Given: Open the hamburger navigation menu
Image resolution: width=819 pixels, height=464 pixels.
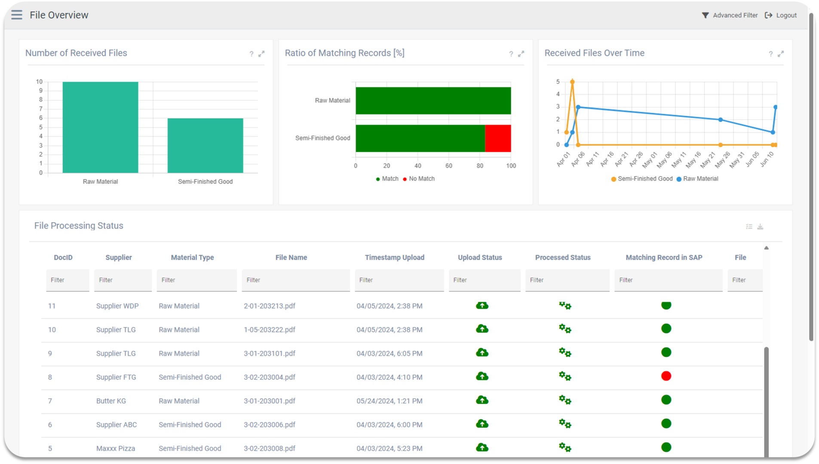Looking at the screenshot, I should 17,15.
